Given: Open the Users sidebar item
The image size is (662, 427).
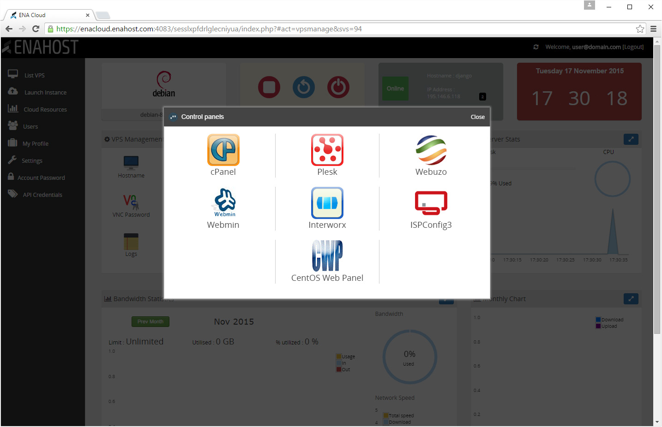Looking at the screenshot, I should coord(30,127).
